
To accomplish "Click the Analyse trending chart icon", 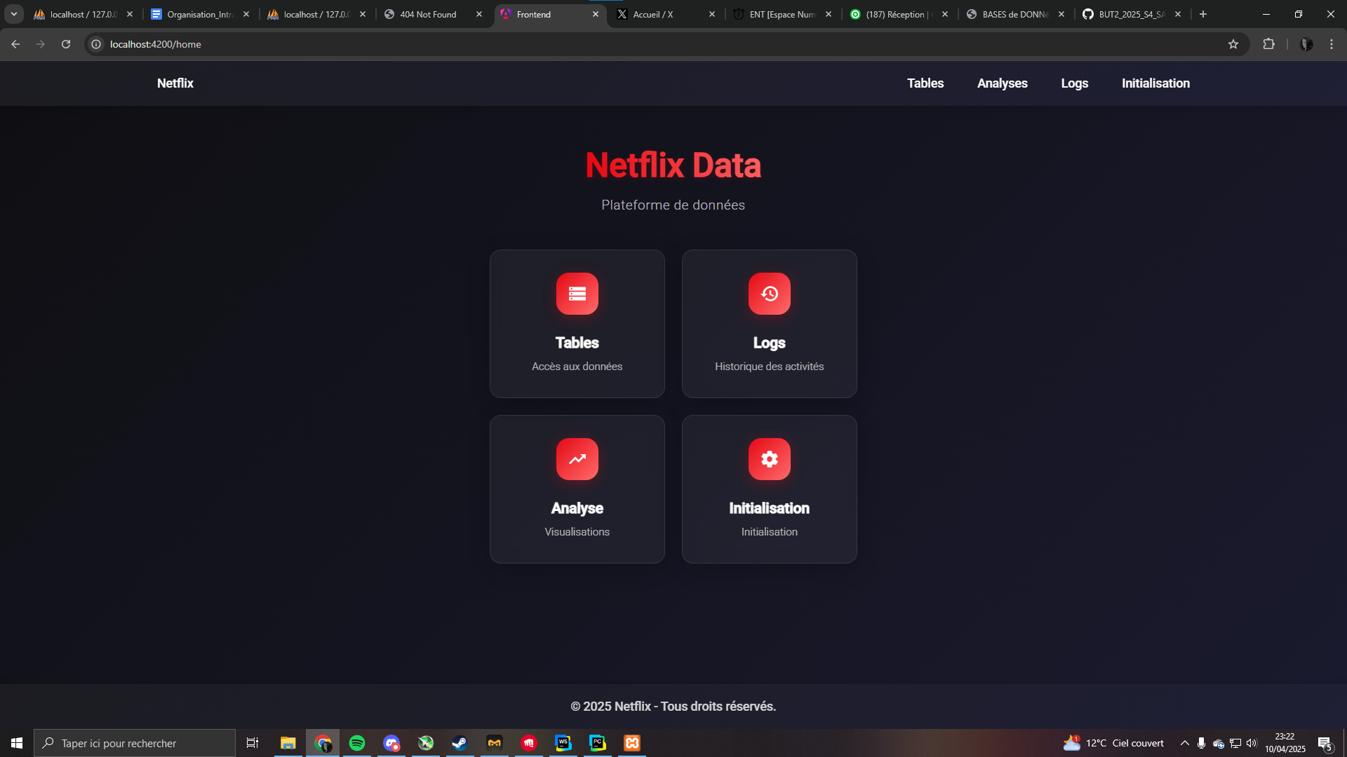I will click(577, 459).
